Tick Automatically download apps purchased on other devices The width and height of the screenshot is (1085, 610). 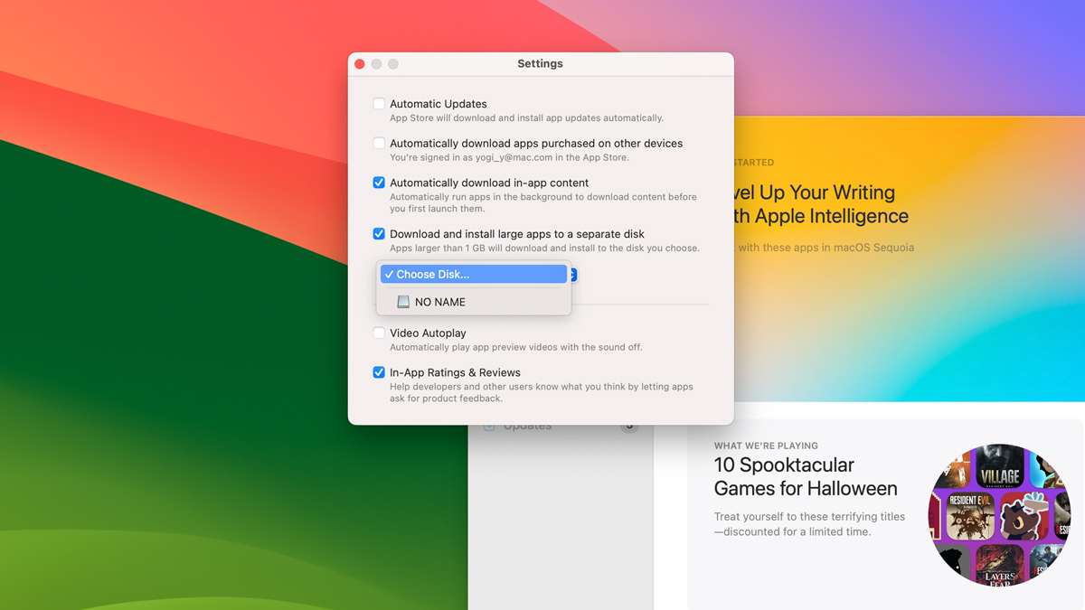(379, 143)
